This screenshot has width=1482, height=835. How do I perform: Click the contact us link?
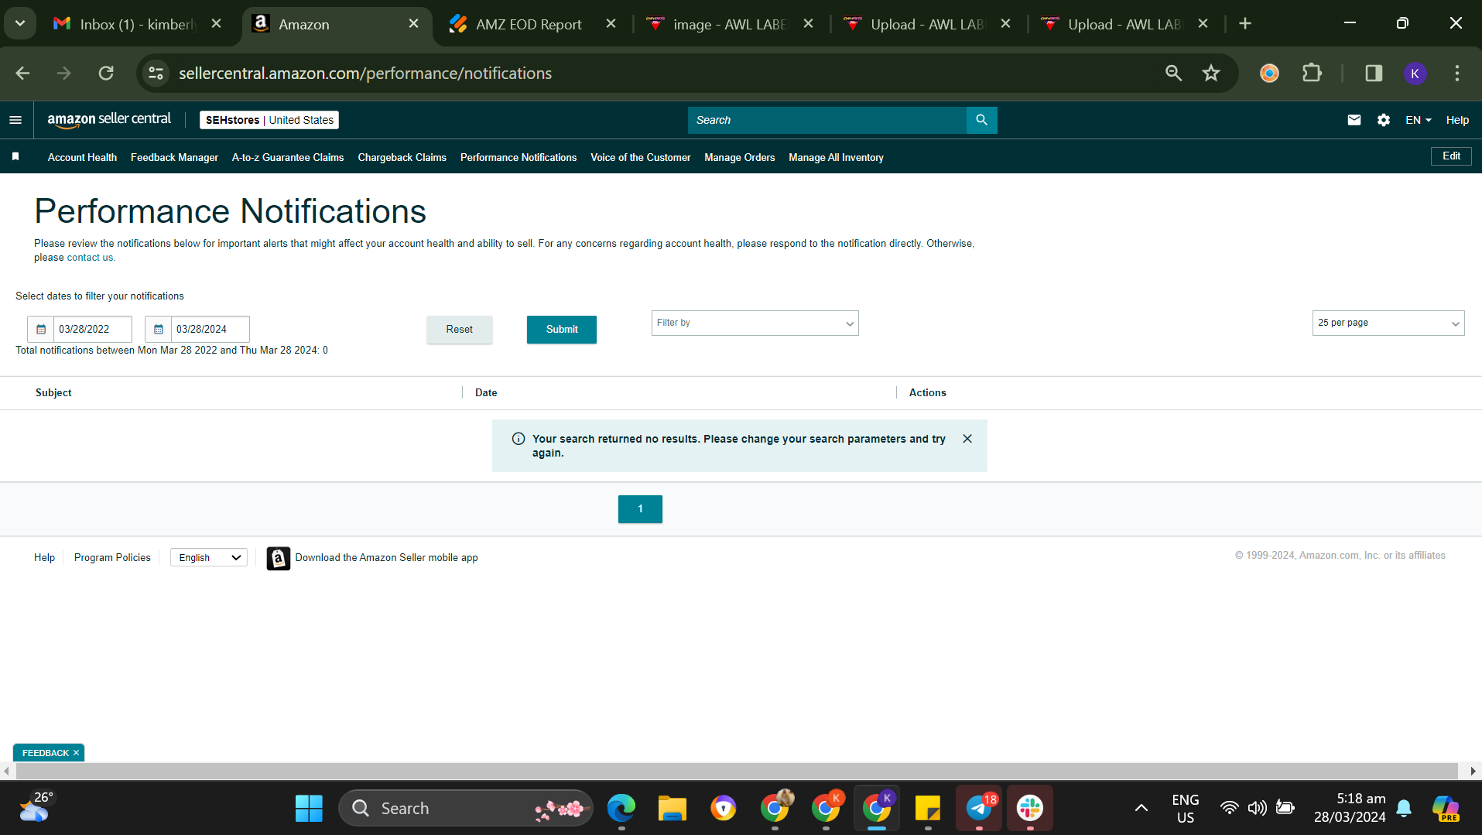click(90, 258)
